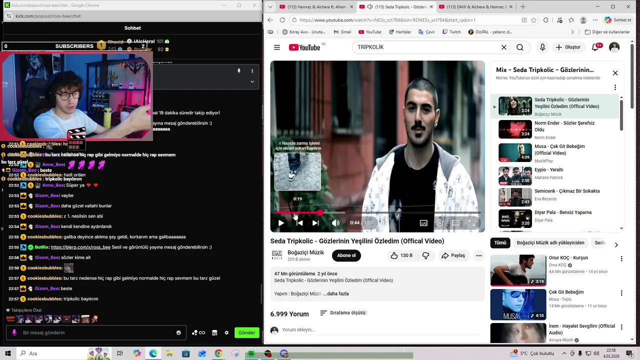640x360 pixels.
Task: Subscribe with the Abone ol button
Action: pos(346,255)
